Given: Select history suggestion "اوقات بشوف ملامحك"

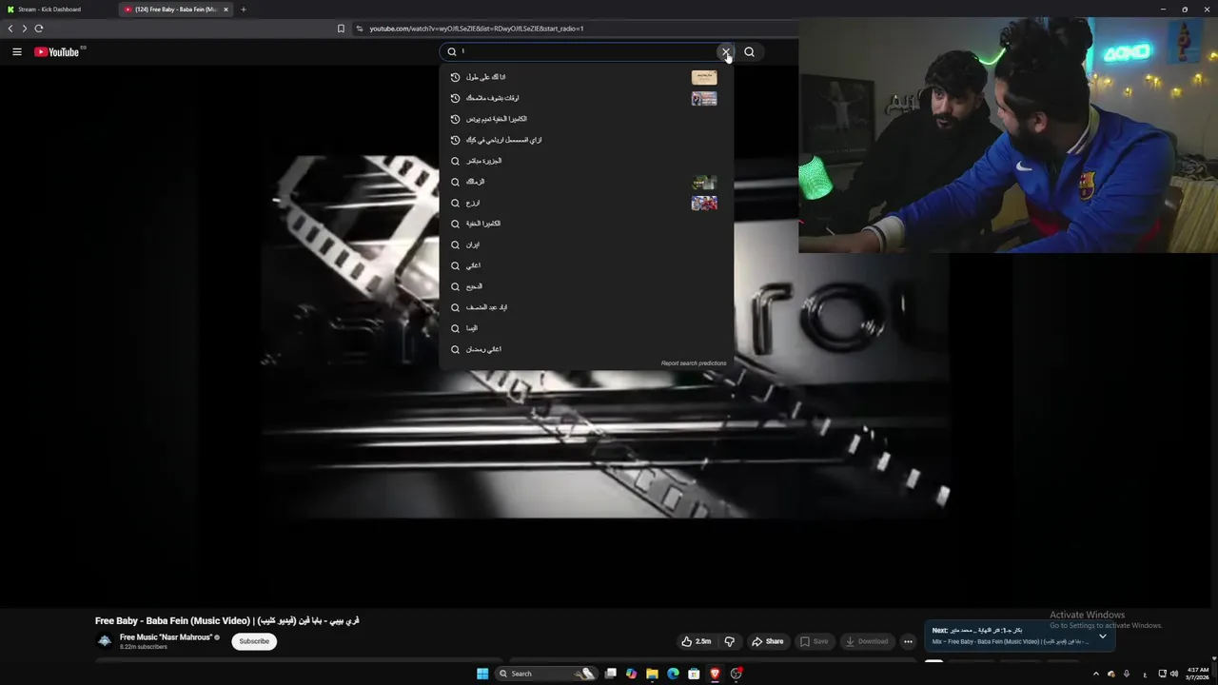Looking at the screenshot, I should (x=585, y=98).
